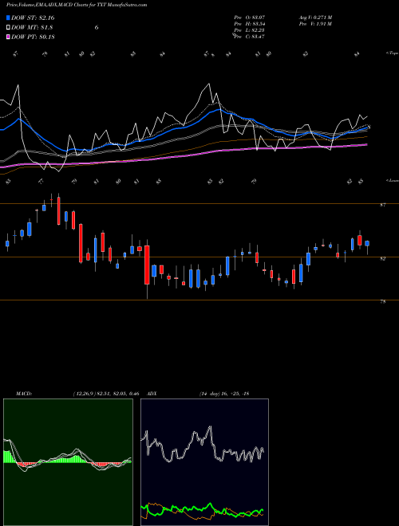The image size is (399, 526).
Task: Click the 'Pre O: 83.07' open value
Action: point(250,17)
